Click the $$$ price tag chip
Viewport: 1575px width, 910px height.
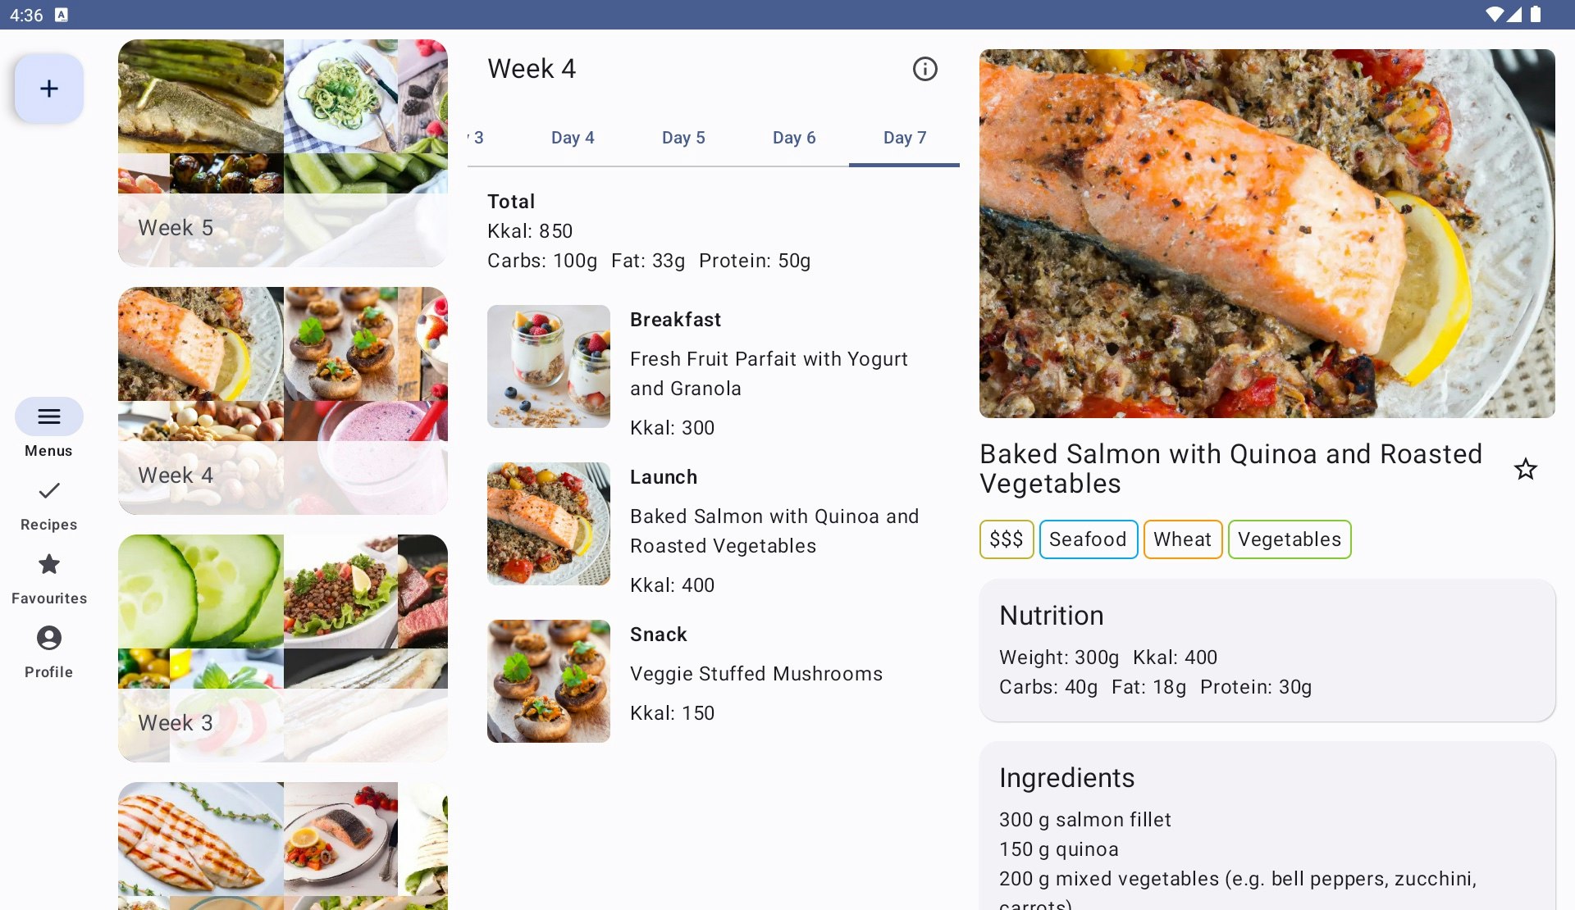tap(1007, 539)
